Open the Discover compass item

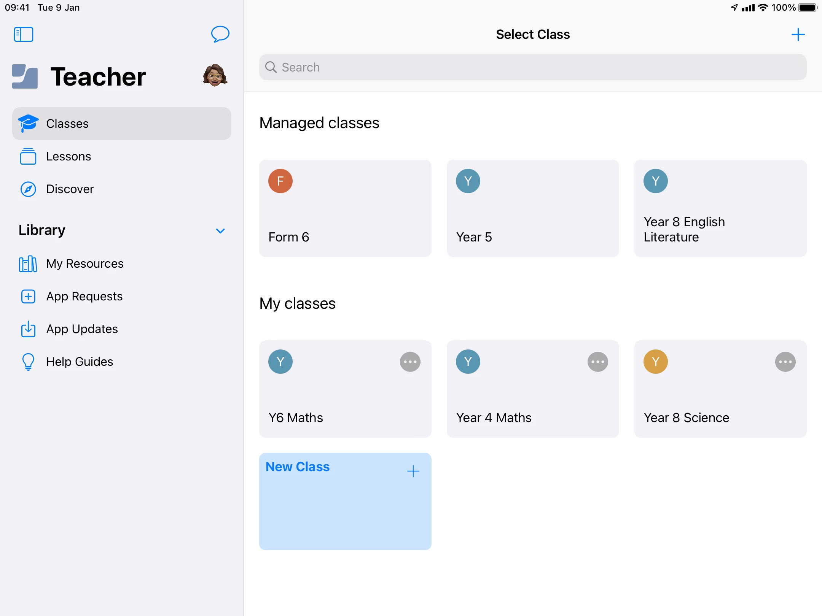point(70,189)
